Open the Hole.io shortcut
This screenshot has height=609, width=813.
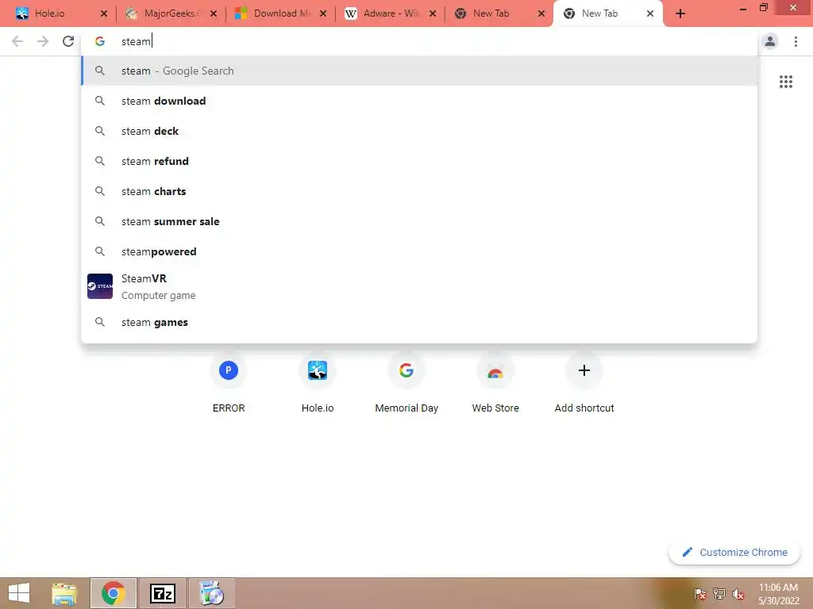tap(318, 383)
